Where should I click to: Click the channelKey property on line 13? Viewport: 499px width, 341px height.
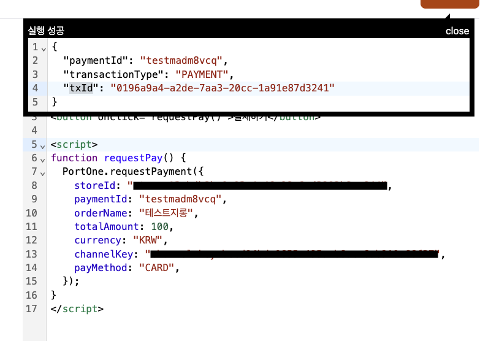click(x=104, y=254)
